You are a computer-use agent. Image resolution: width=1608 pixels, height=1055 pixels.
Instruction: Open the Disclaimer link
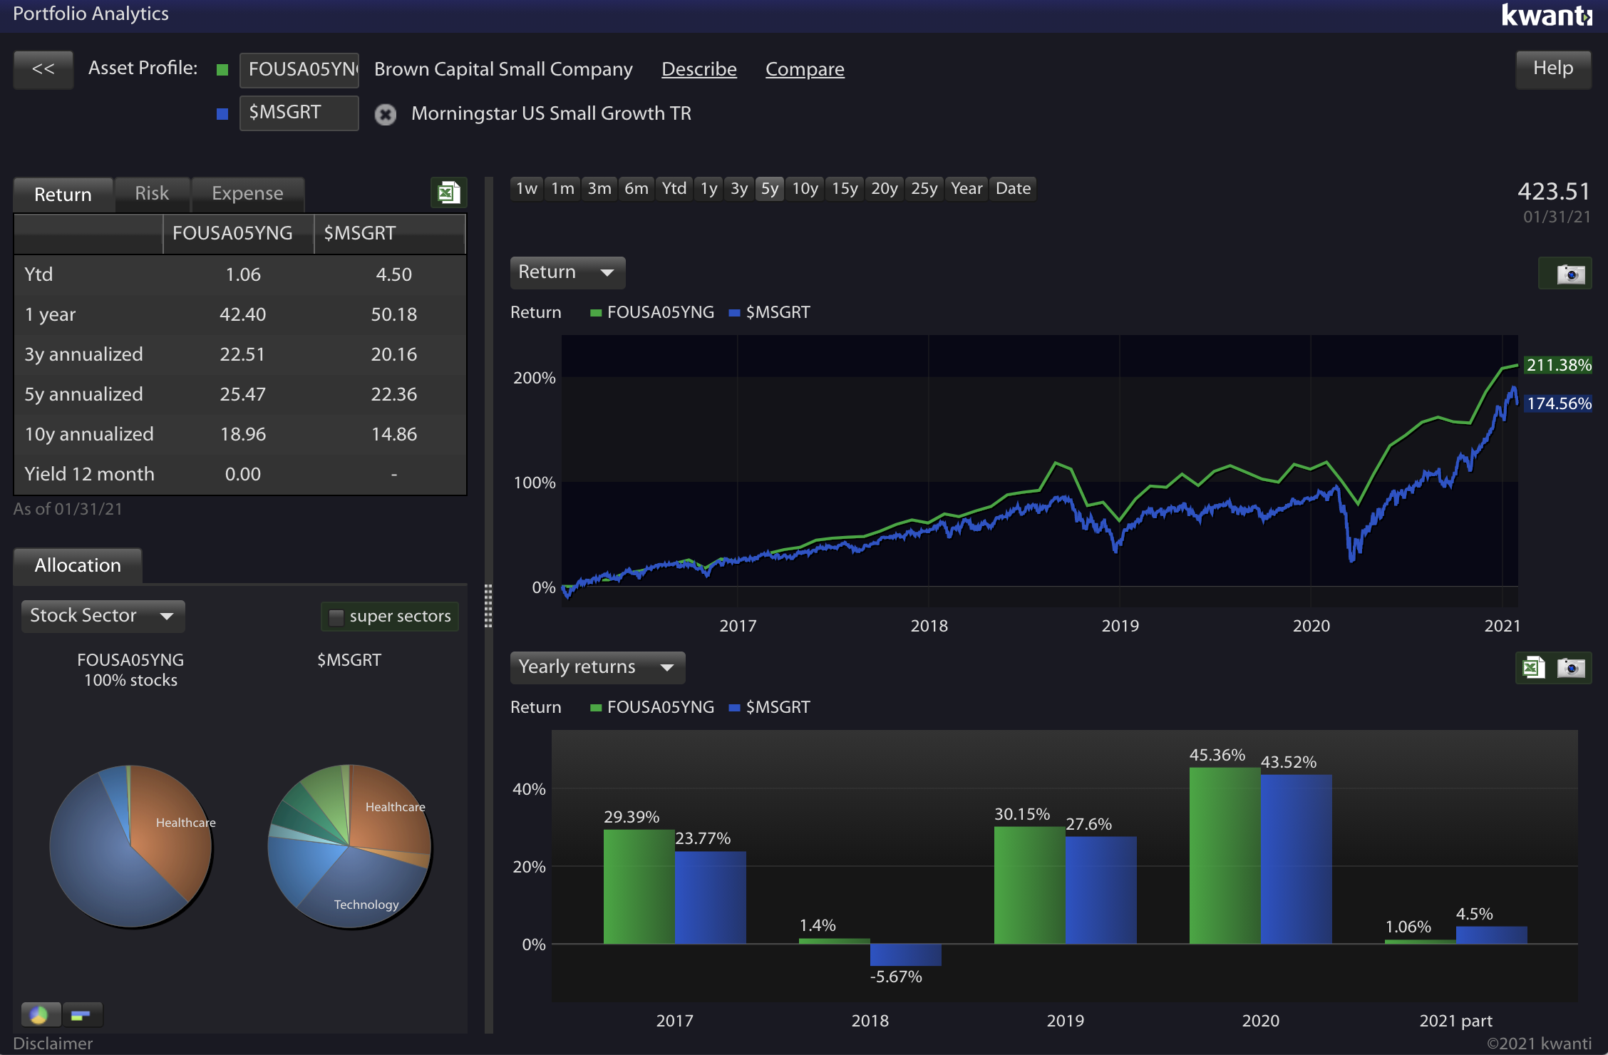coord(53,1044)
